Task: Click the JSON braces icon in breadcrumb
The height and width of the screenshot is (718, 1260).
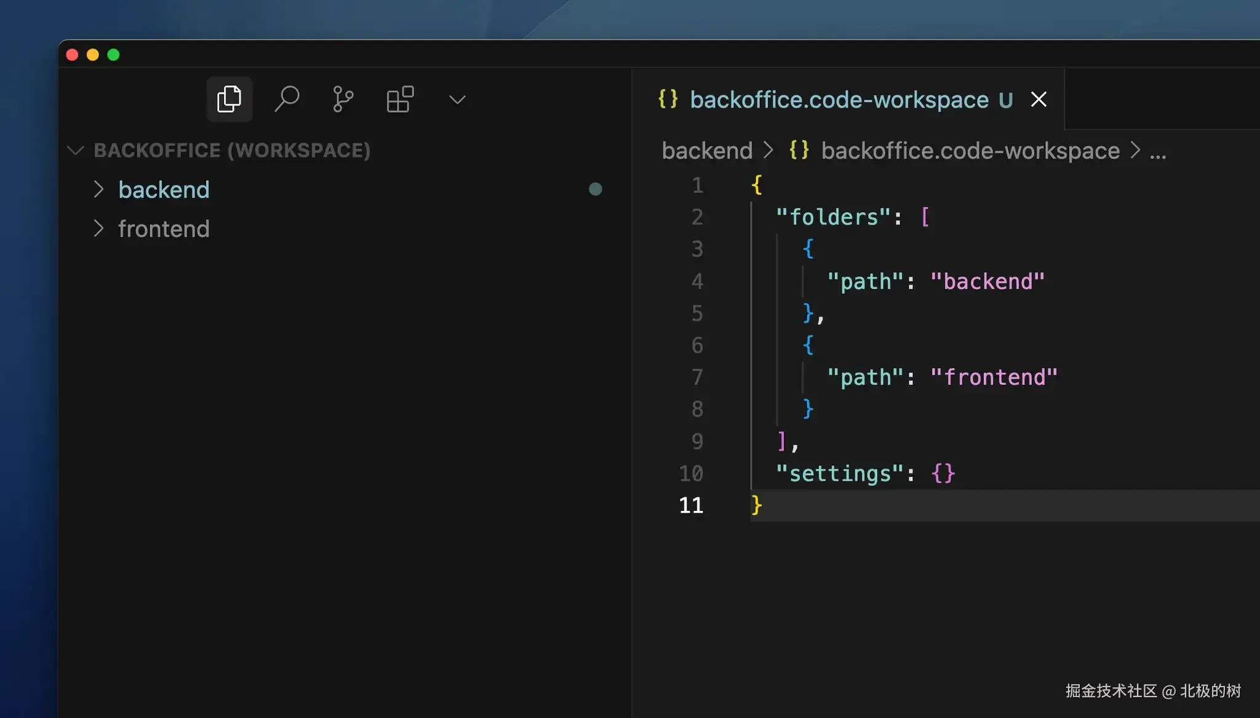Action: (x=799, y=151)
